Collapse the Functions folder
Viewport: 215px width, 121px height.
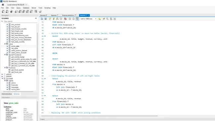[5, 68]
